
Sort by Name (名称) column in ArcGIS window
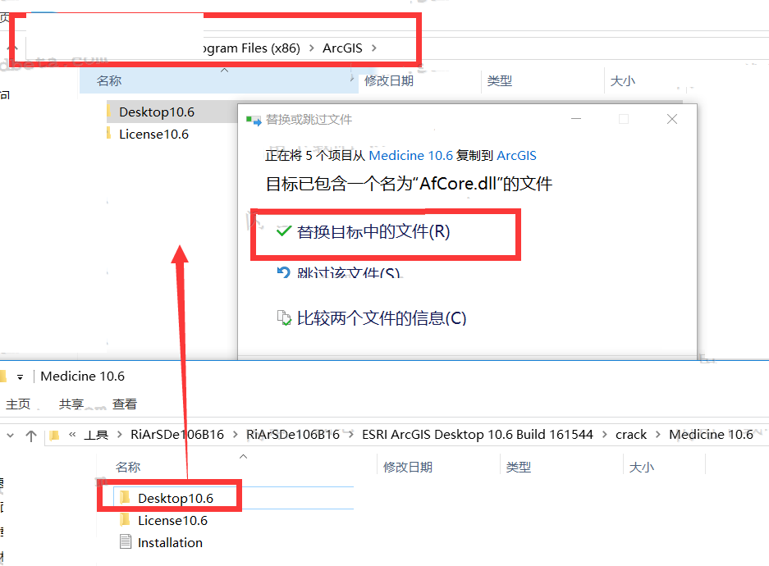tap(109, 81)
